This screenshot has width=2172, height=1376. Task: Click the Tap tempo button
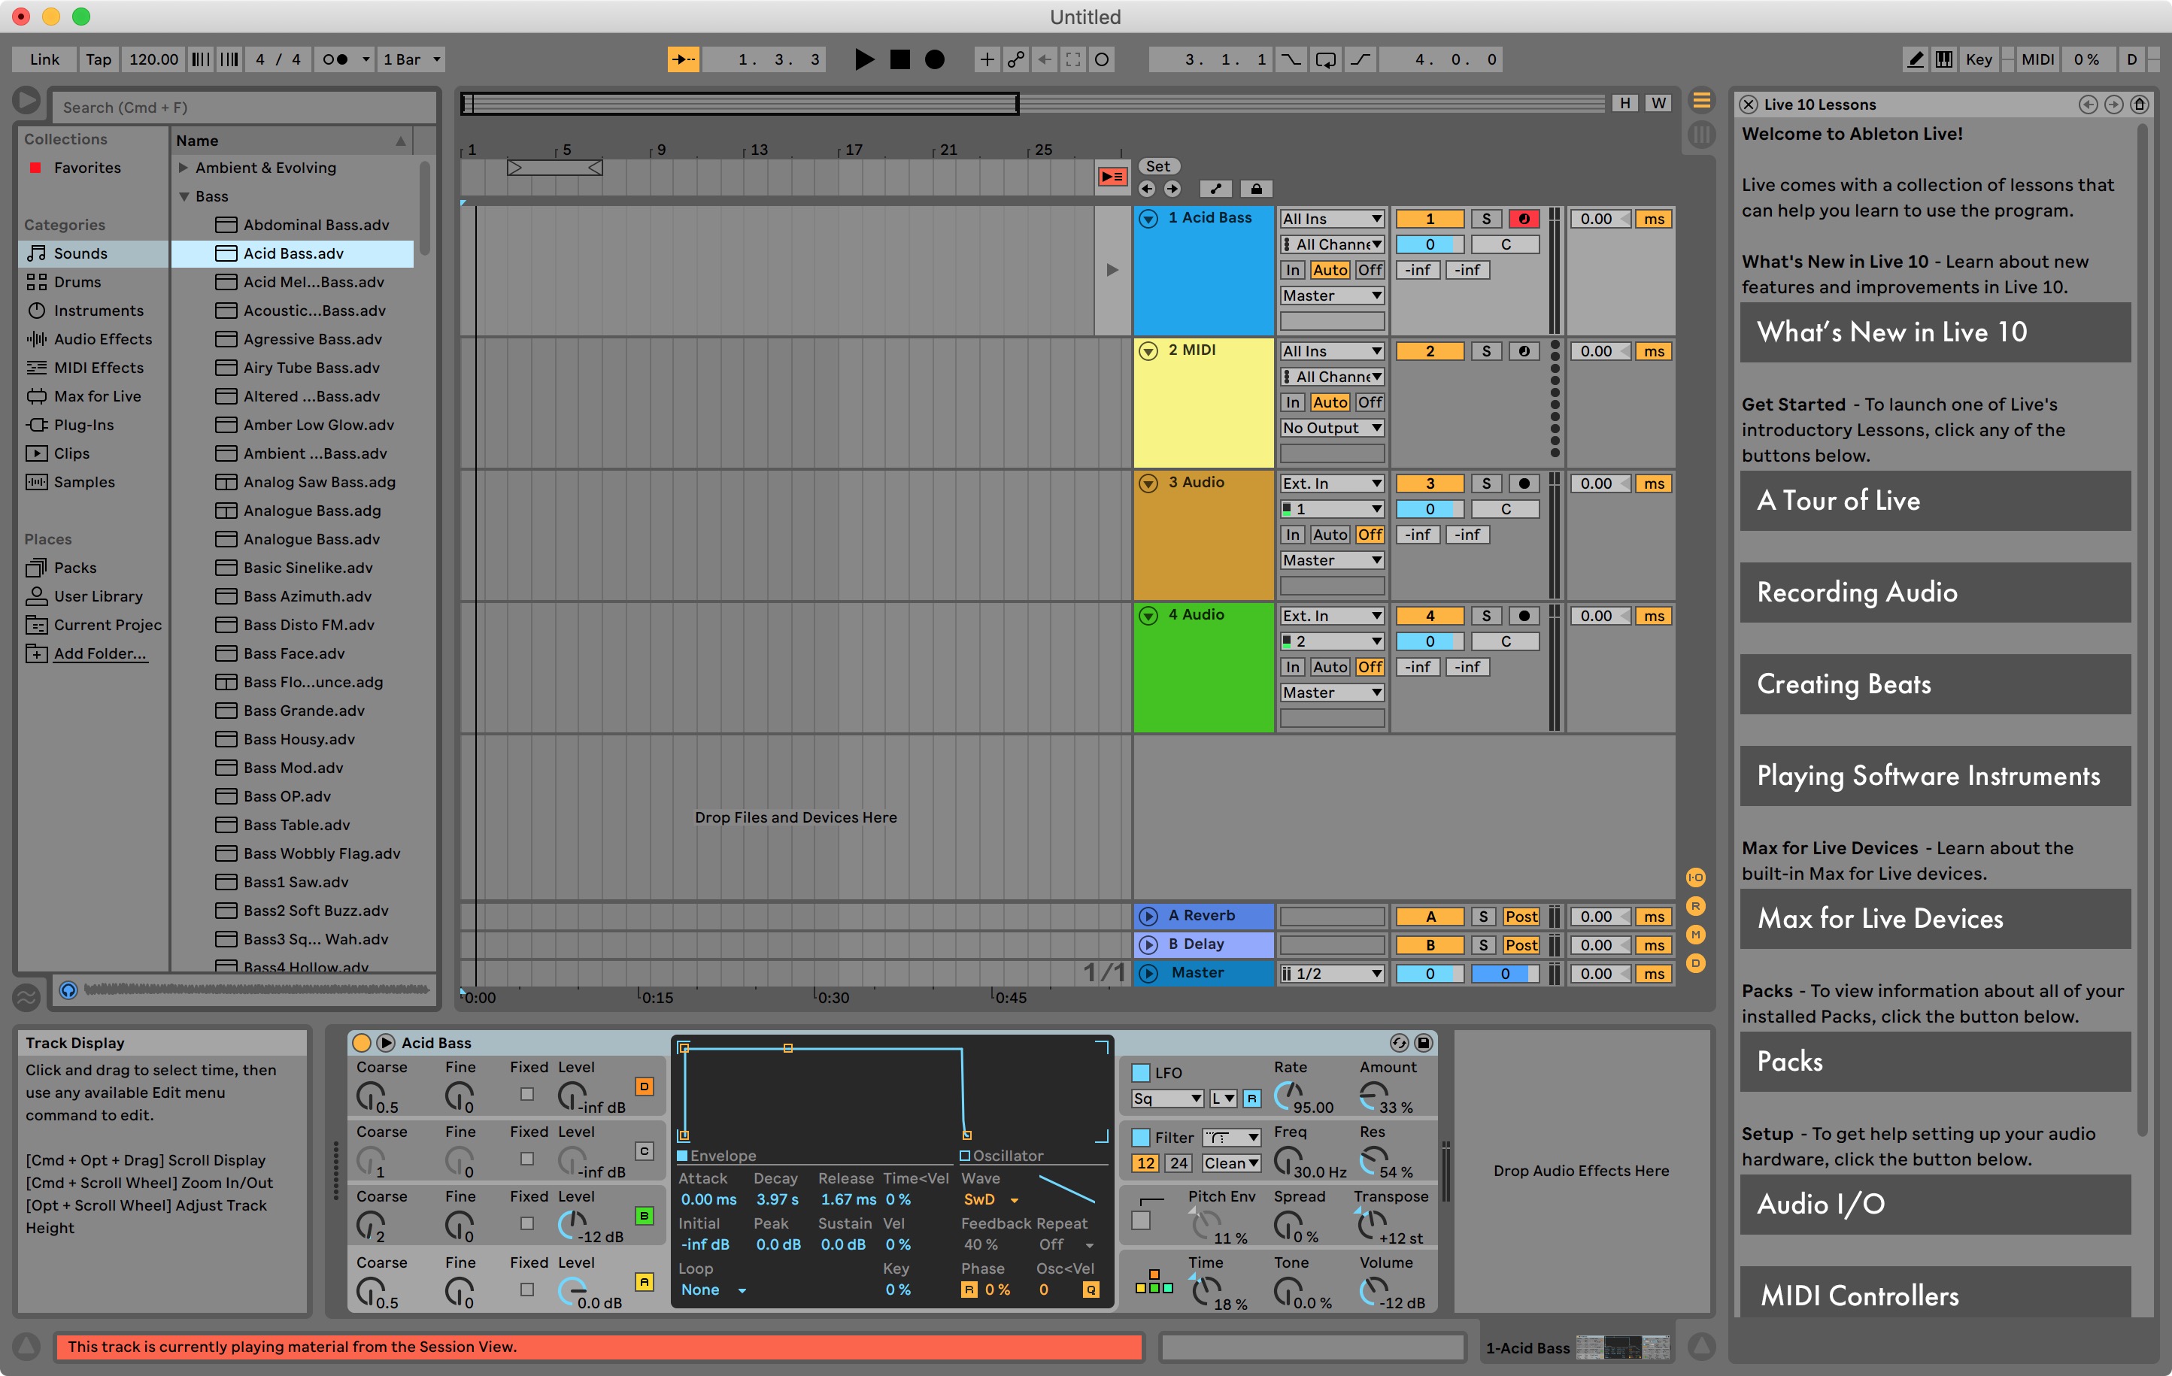click(99, 59)
